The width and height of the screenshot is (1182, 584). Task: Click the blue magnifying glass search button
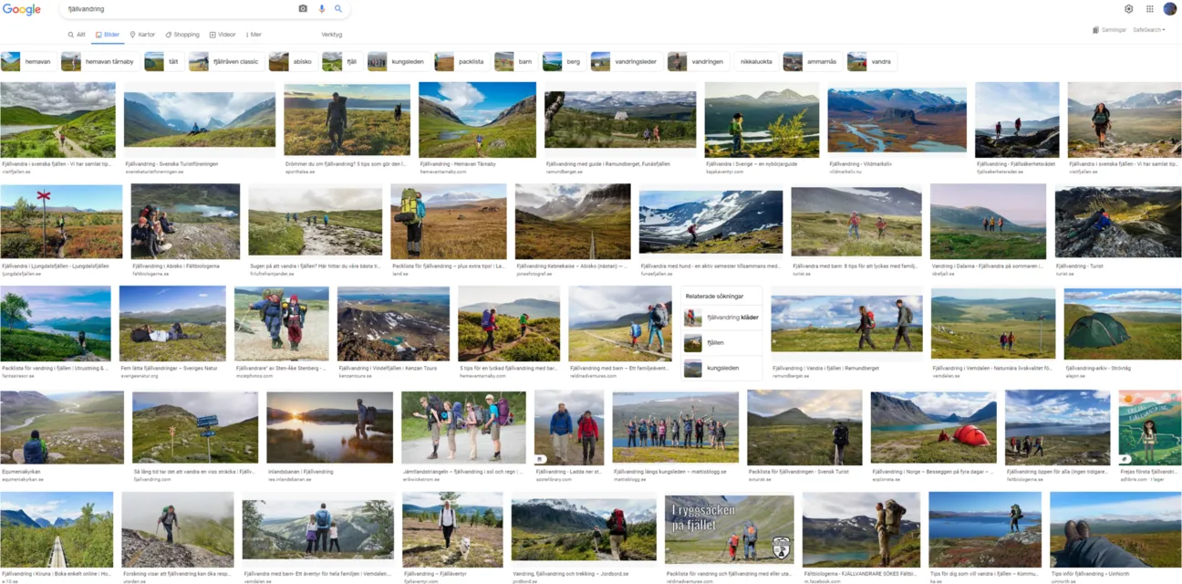[338, 9]
